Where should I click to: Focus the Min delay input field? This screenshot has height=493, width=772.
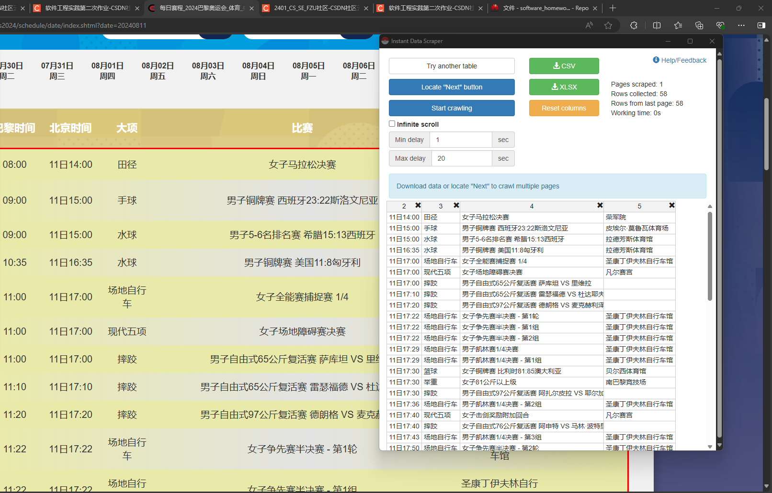[x=461, y=140]
